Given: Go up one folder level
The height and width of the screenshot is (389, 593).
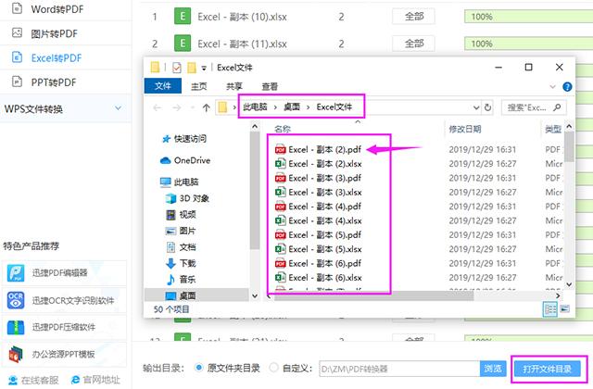Looking at the screenshot, I should 206,108.
